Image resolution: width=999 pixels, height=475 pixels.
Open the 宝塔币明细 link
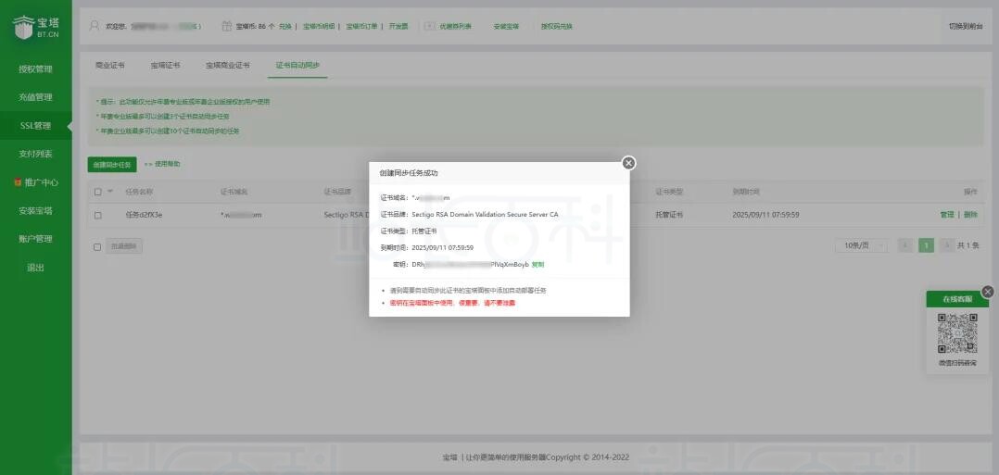tap(319, 26)
